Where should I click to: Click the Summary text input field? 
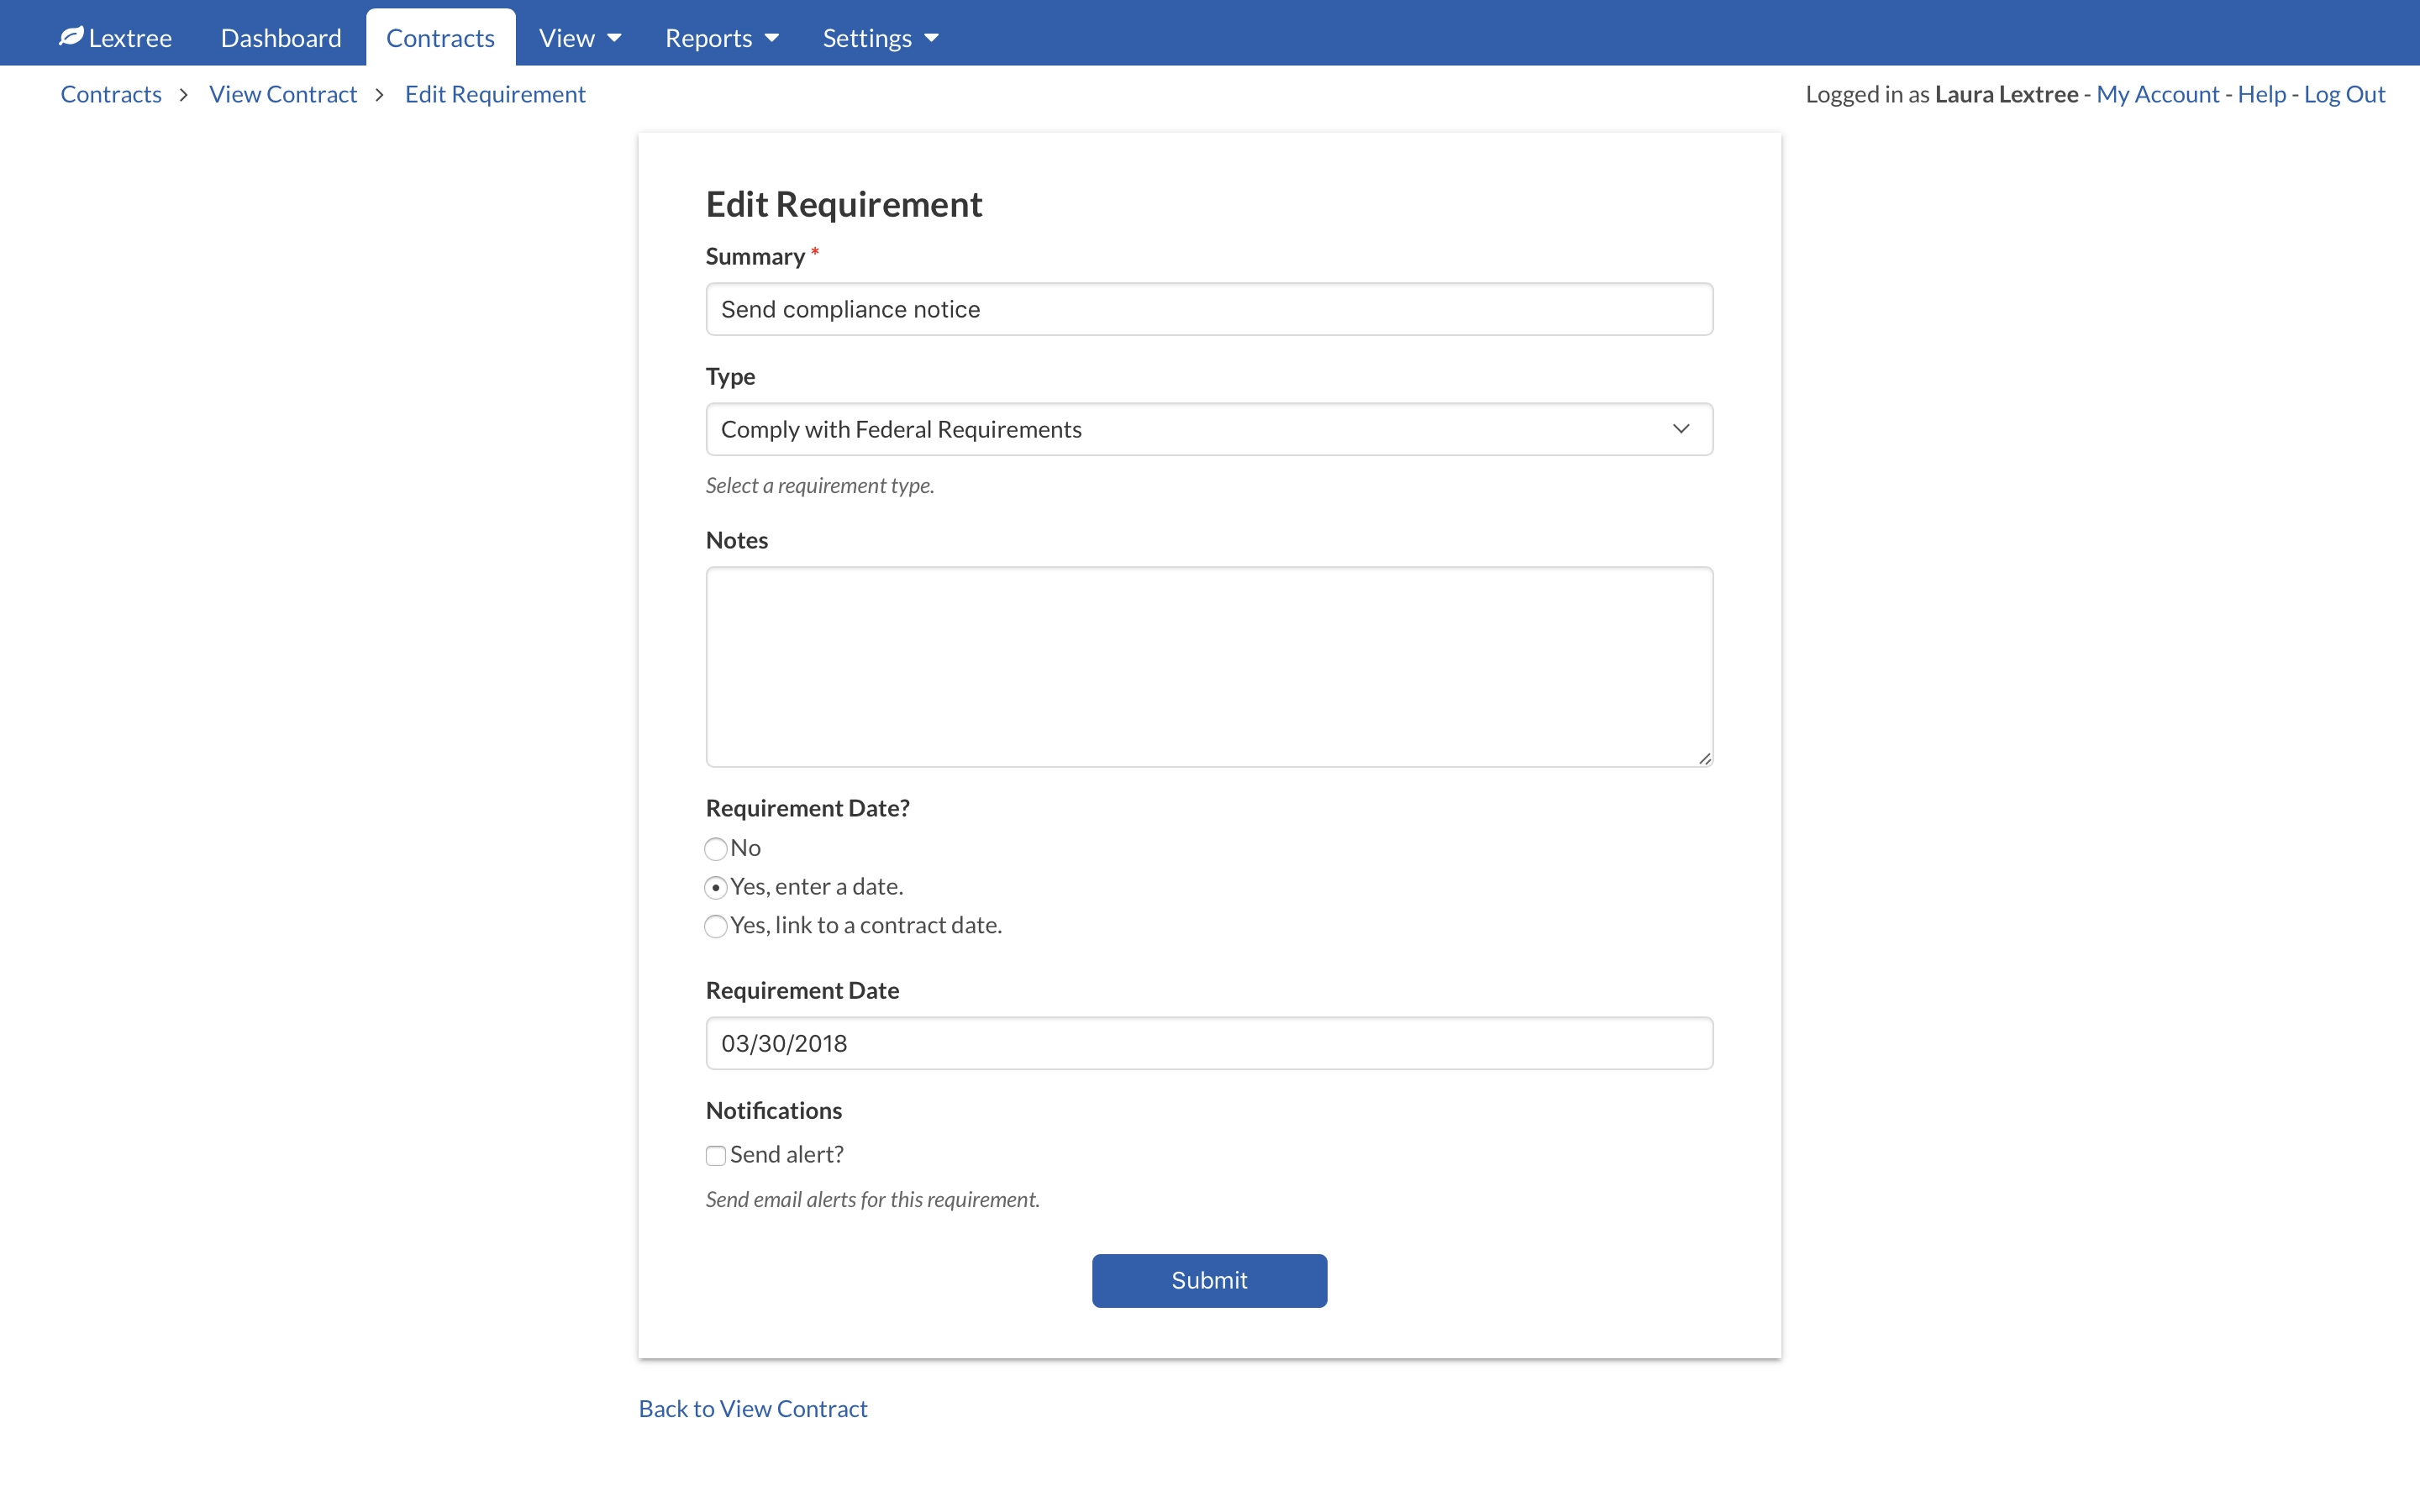pos(1209,310)
